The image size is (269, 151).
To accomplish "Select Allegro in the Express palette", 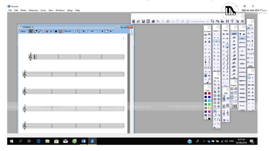I will (242, 97).
